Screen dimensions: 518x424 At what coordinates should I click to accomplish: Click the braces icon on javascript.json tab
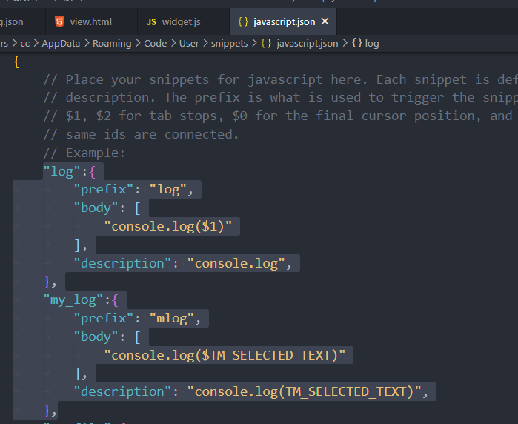click(x=243, y=21)
